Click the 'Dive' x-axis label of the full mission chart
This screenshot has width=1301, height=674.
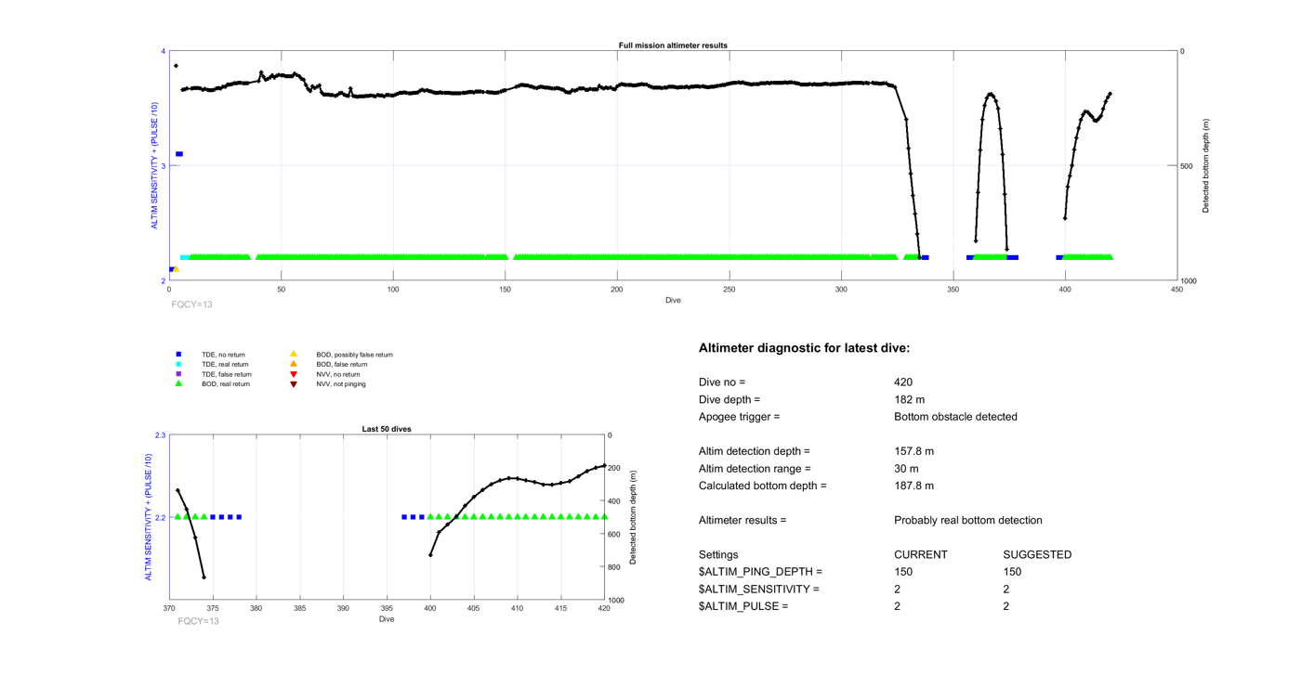tap(673, 300)
